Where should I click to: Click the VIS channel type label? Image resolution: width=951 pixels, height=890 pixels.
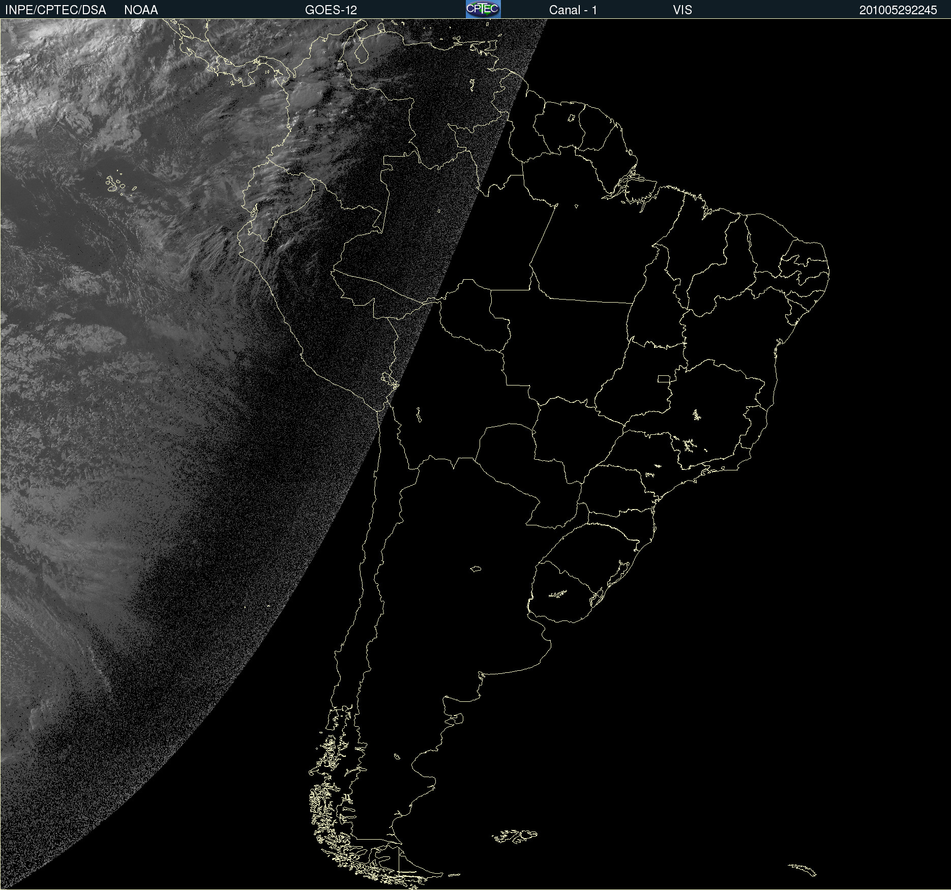(x=682, y=10)
